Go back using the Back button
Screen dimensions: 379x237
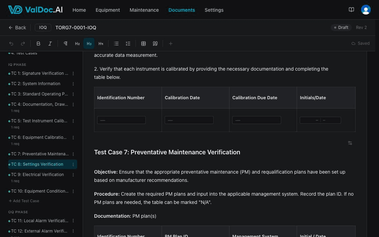point(18,28)
